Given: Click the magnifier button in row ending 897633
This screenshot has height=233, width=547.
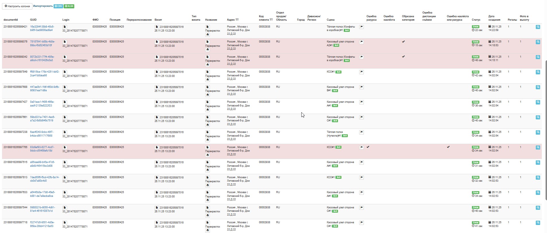Looking at the screenshot, I should click(538, 193).
